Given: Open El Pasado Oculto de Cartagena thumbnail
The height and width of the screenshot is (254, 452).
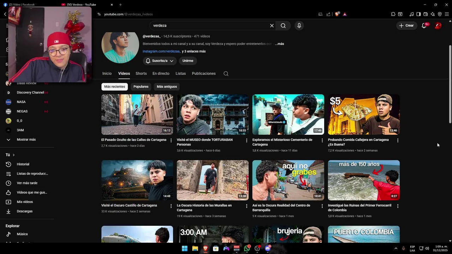Looking at the screenshot, I should pyautogui.click(x=137, y=114).
